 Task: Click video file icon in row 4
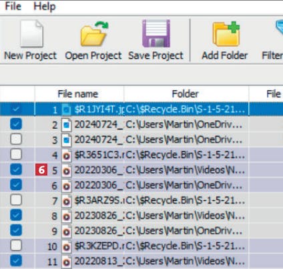pyautogui.click(x=67, y=156)
